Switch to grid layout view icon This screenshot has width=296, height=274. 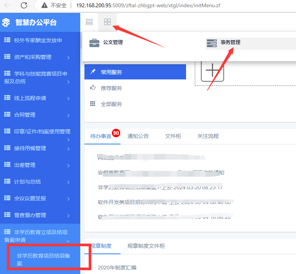click(107, 22)
